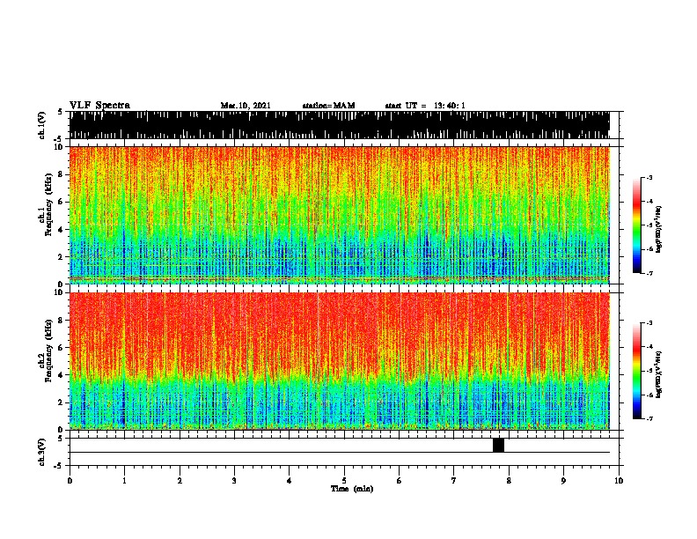Select the ch.1(V) waveform panel at the top
The image size is (697, 539).
[339, 125]
